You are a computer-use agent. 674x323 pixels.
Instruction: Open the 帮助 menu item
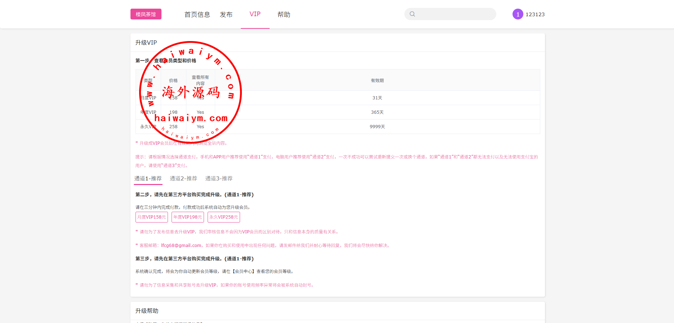coord(284,14)
